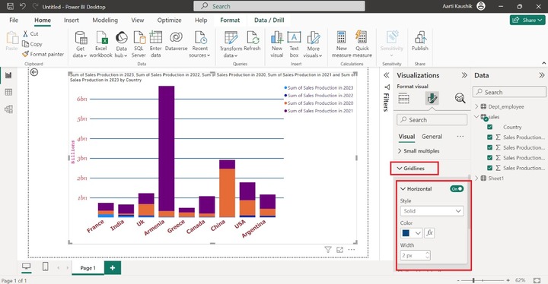
Task: Collapse the Gridlines section
Action: click(400, 168)
